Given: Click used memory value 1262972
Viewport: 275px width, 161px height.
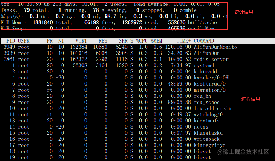Looking at the screenshot, I should pos(132,22).
